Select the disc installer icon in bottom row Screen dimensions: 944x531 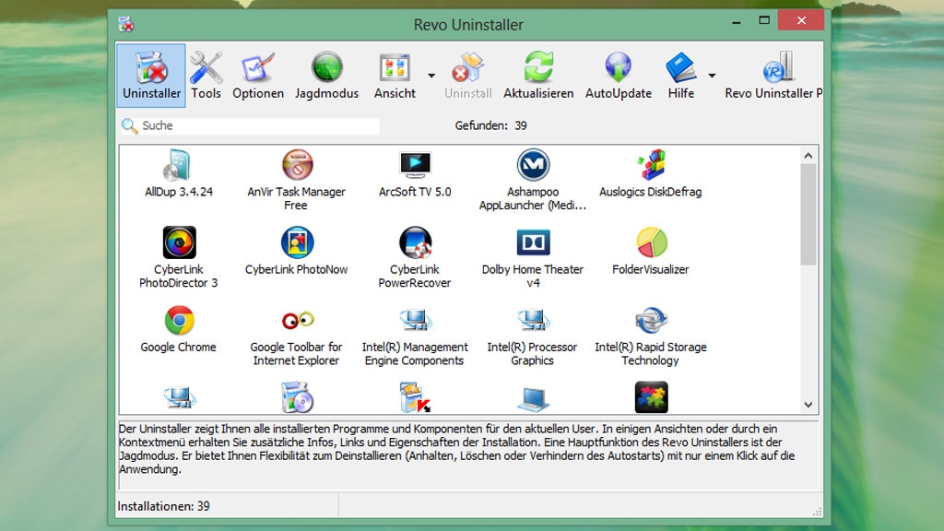297,397
